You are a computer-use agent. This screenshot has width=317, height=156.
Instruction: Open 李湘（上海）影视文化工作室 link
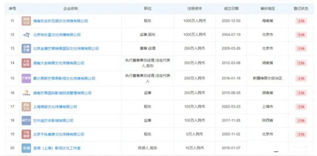pos(57,148)
